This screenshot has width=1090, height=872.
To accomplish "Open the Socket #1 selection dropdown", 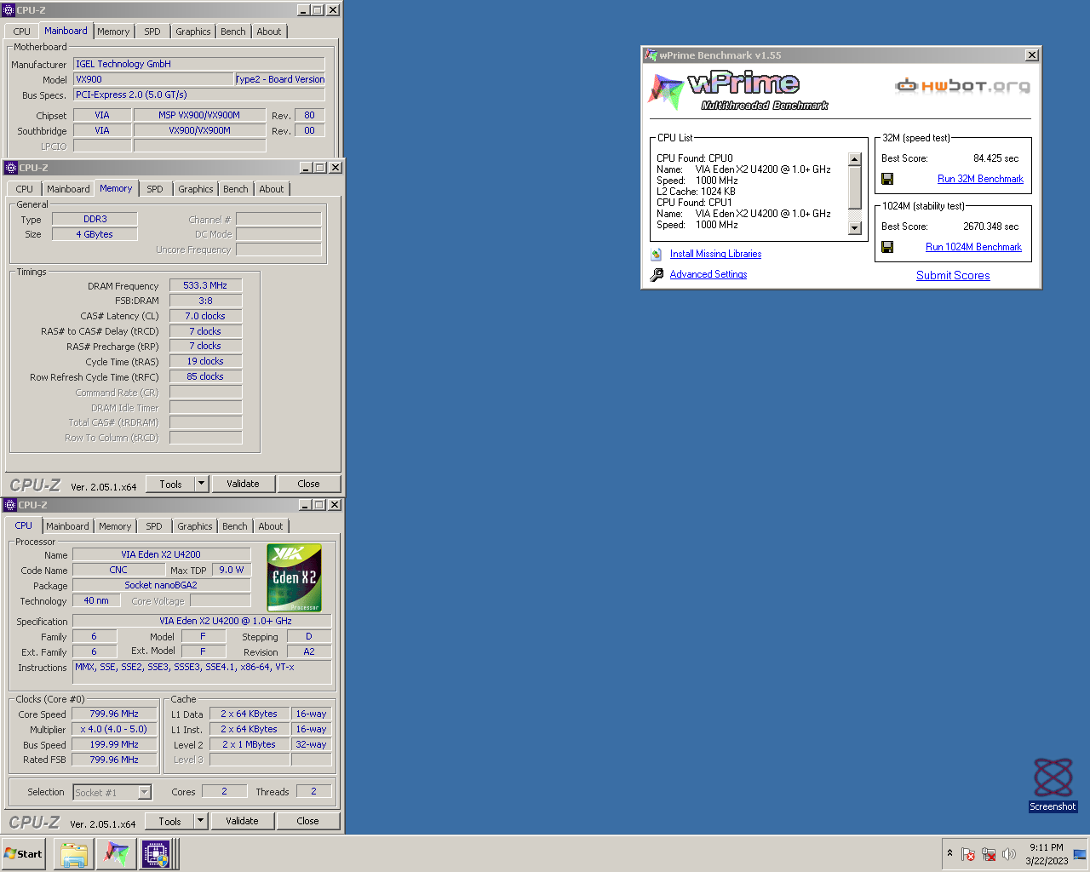I will [144, 793].
